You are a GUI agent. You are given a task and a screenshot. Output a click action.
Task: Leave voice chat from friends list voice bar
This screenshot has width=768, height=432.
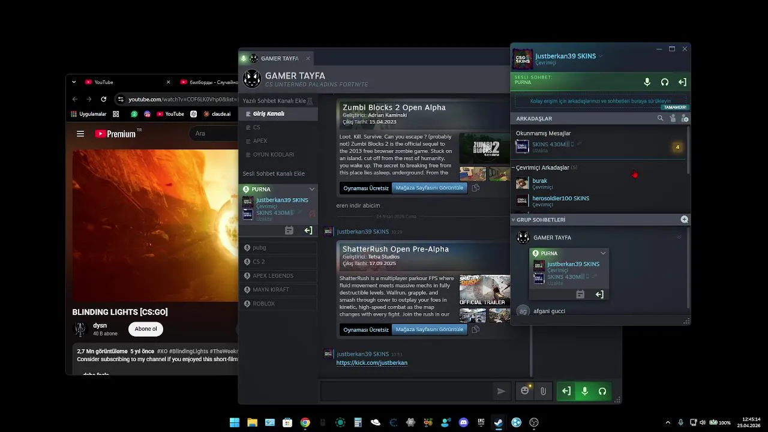pyautogui.click(x=682, y=82)
